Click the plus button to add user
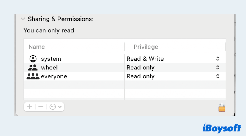This screenshot has width=246, height=136. pos(30,107)
